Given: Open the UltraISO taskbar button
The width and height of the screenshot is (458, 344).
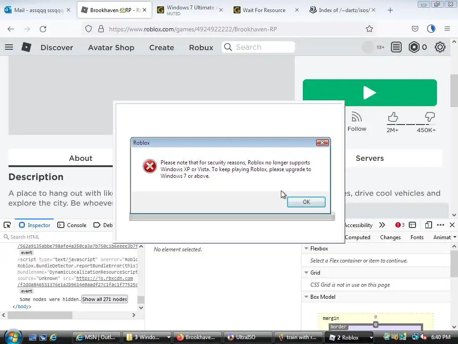Looking at the screenshot, I should point(248,337).
